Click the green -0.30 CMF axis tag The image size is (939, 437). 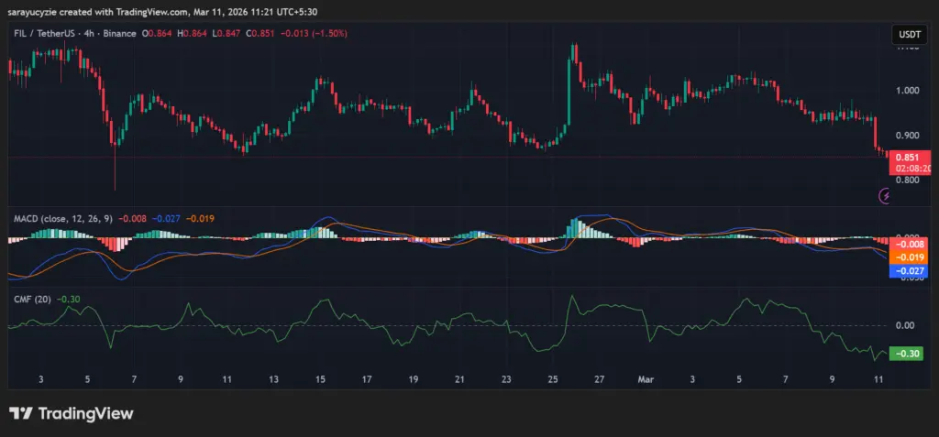(x=908, y=354)
